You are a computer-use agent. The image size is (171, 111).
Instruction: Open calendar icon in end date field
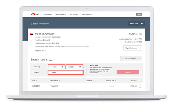click(x=80, y=67)
